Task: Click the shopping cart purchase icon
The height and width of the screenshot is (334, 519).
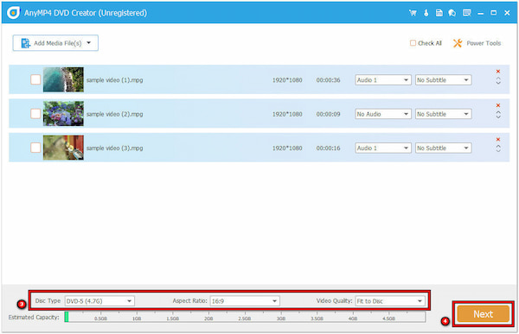Action: pos(413,13)
